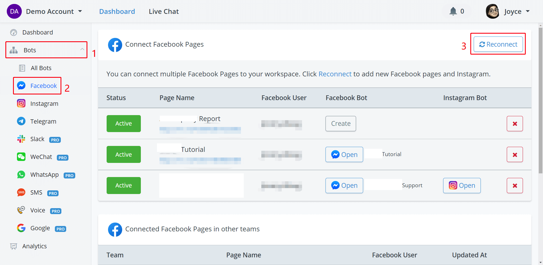
Task: Collapse the Bots section chevron
Action: 82,49
